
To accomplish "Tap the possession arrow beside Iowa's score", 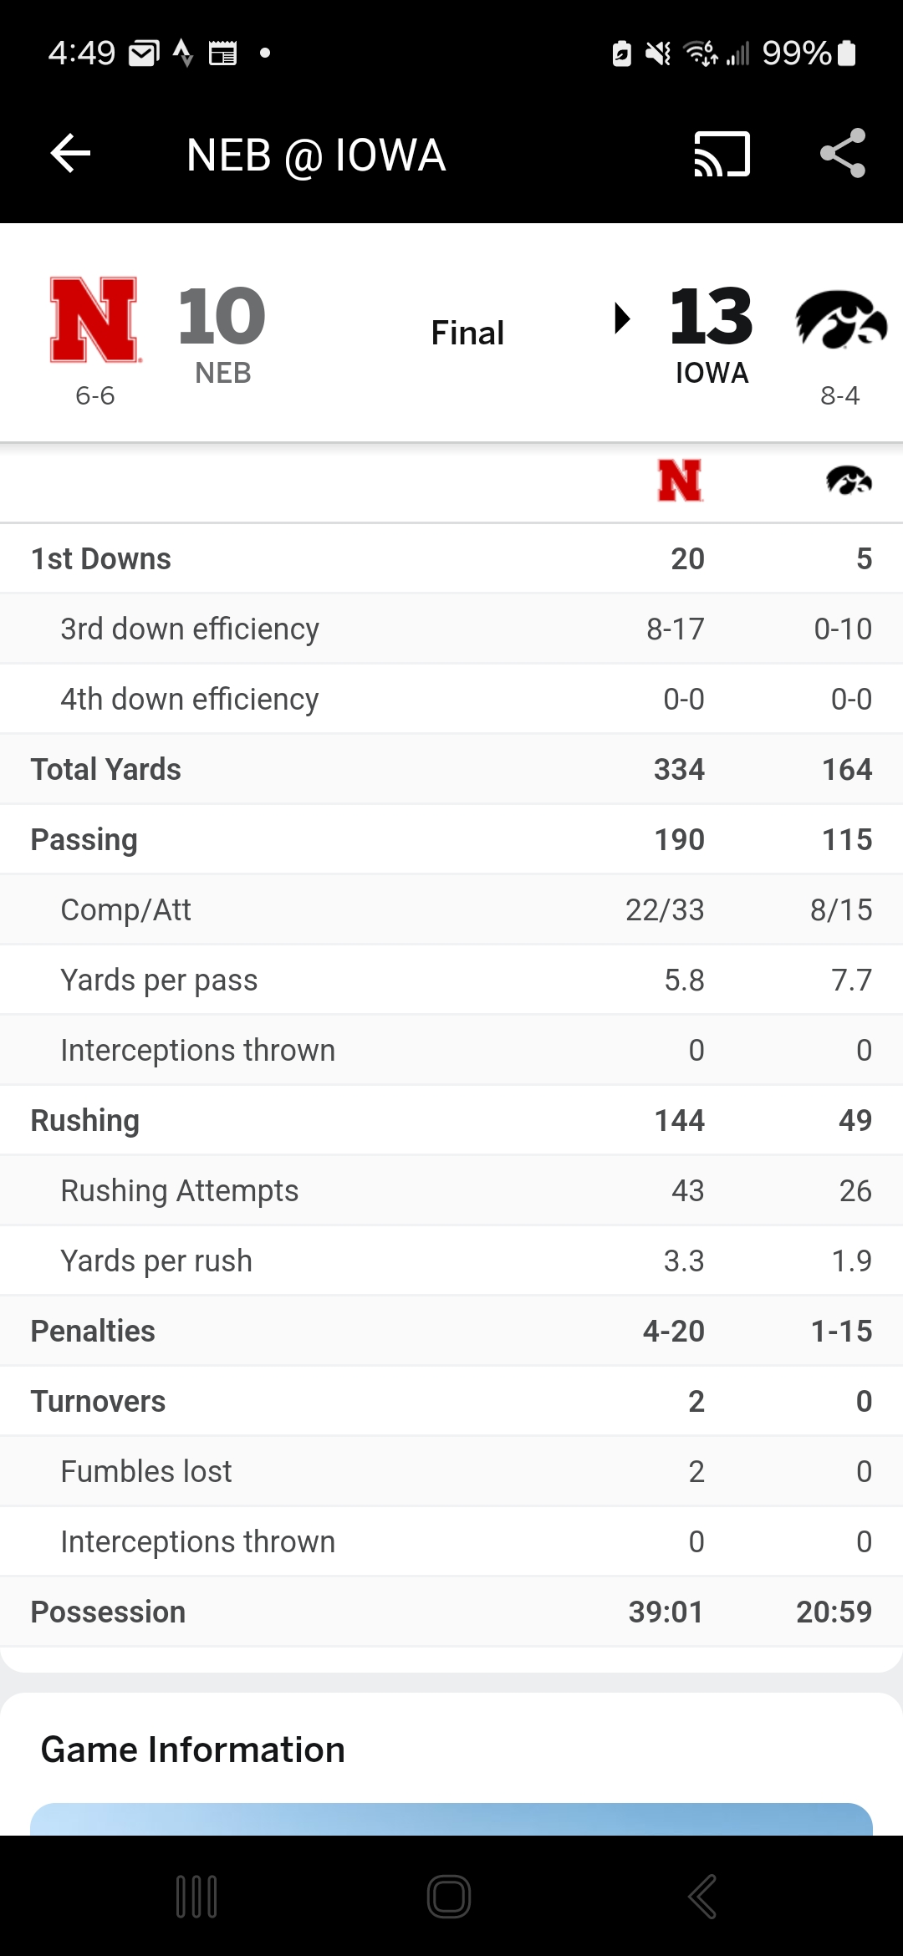I will (622, 319).
